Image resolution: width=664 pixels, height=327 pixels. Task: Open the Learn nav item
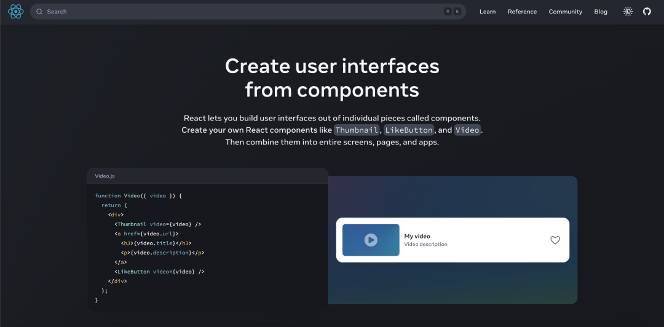click(488, 12)
